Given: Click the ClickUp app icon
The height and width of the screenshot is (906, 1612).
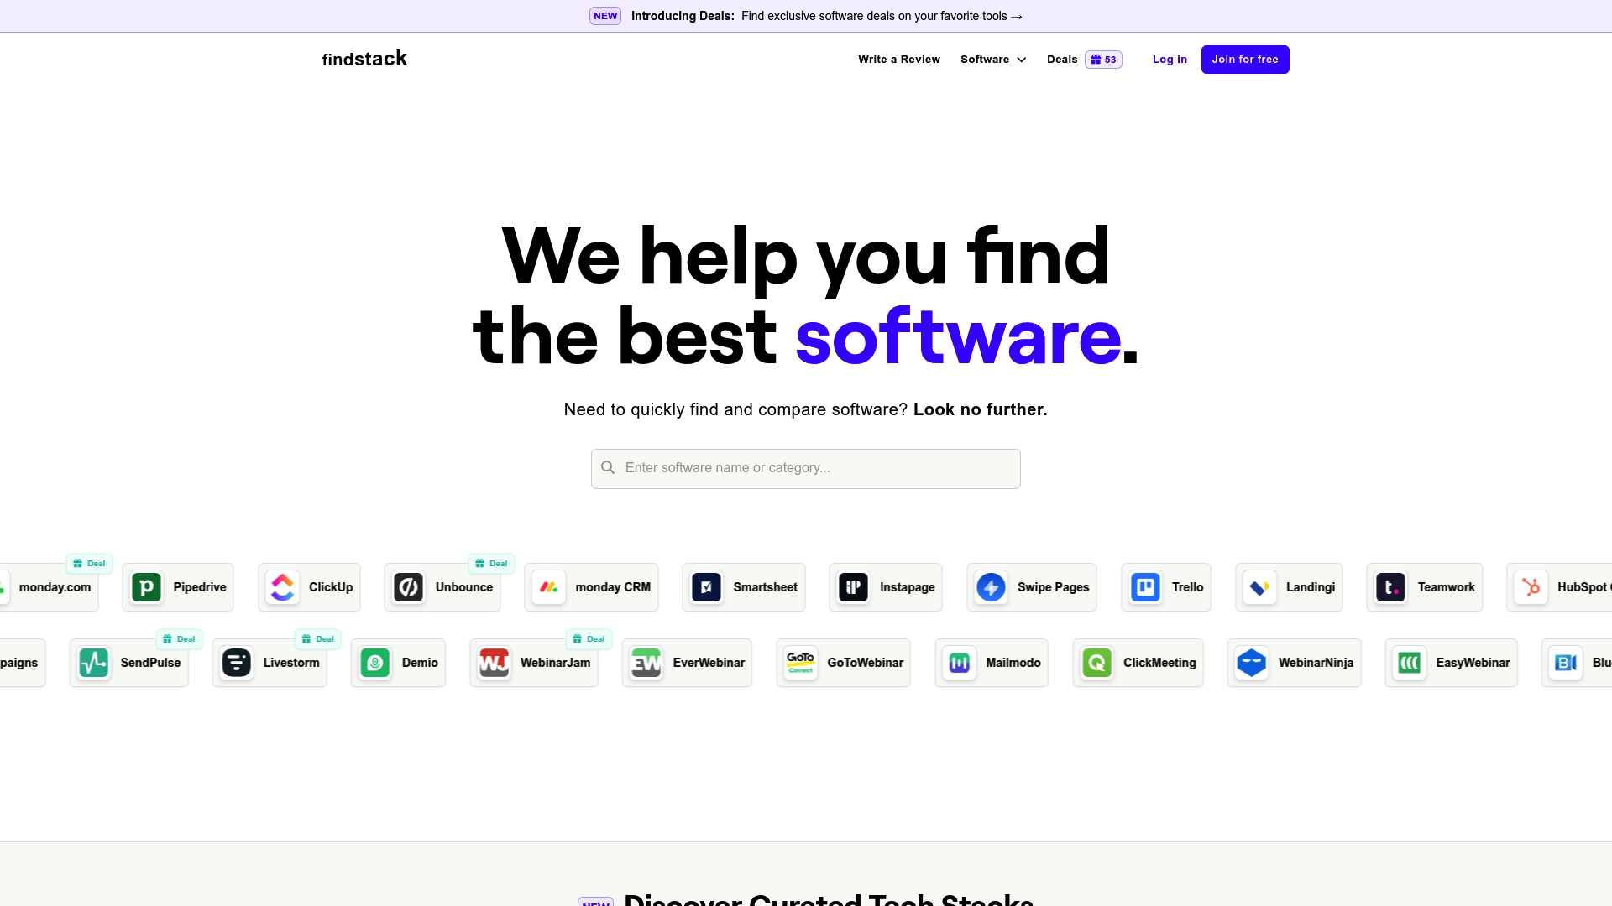Looking at the screenshot, I should (284, 586).
